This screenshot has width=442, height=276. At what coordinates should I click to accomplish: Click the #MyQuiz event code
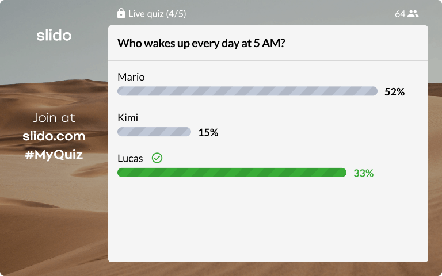click(54, 155)
